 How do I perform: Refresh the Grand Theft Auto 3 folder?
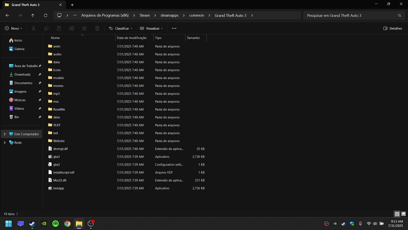(46, 15)
